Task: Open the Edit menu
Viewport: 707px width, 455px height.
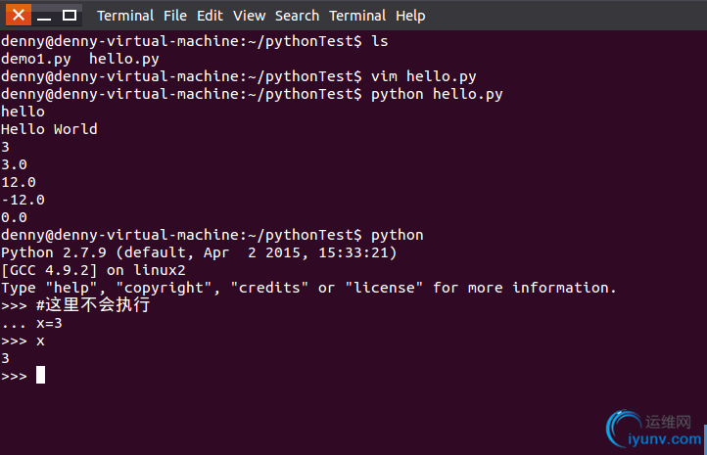Action: (210, 16)
